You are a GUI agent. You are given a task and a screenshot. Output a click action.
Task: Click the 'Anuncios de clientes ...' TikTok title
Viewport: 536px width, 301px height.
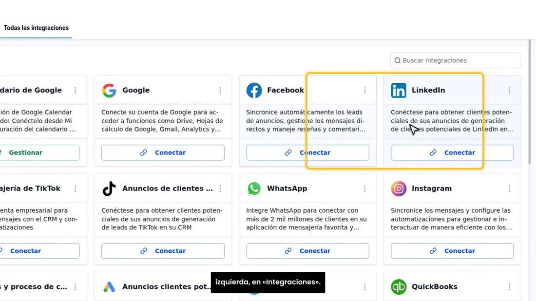click(x=168, y=188)
